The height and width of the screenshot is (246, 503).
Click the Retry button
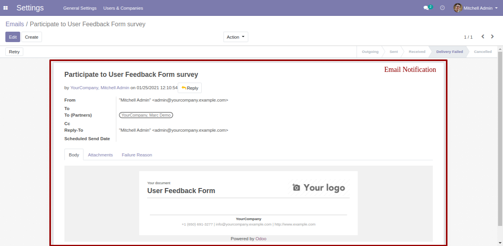tap(14, 52)
